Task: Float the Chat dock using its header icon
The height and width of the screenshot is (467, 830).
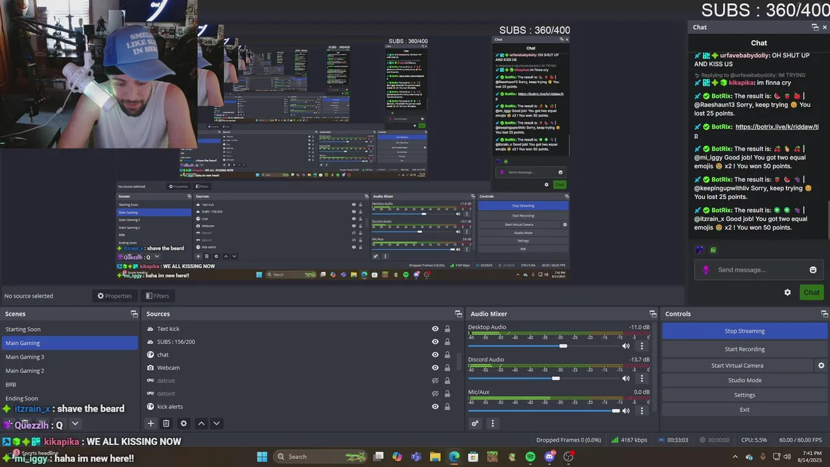Action: 815,27
